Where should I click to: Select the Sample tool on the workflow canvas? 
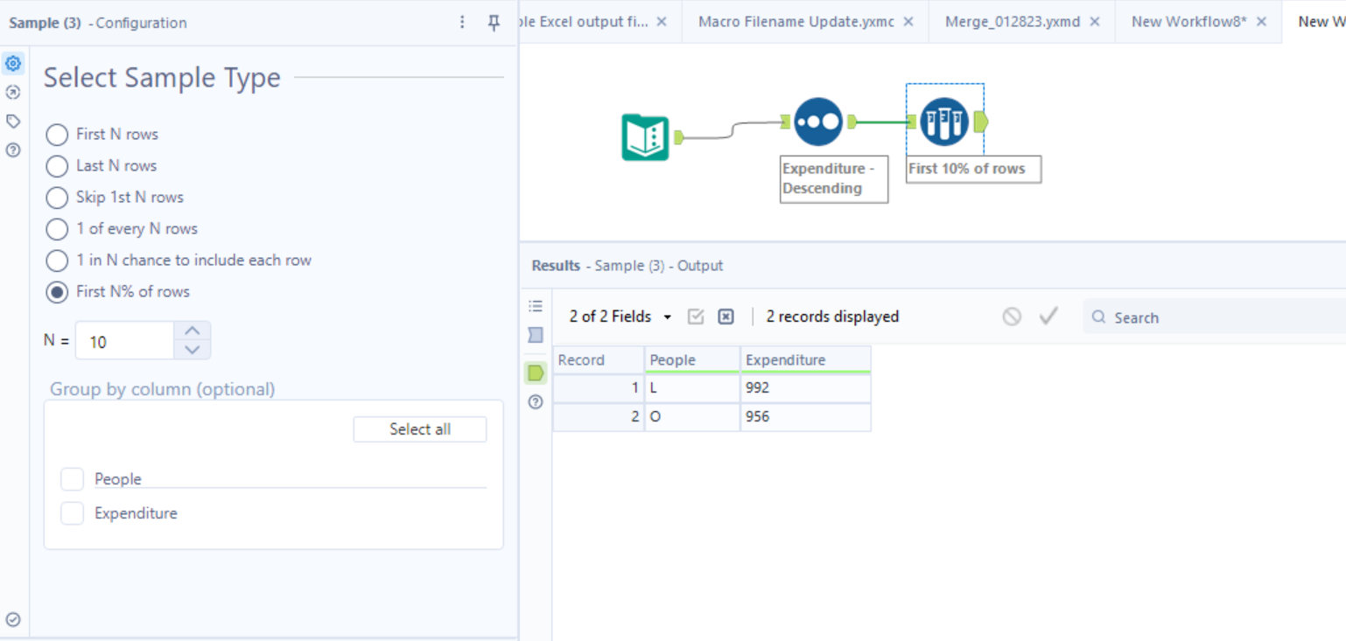click(943, 121)
